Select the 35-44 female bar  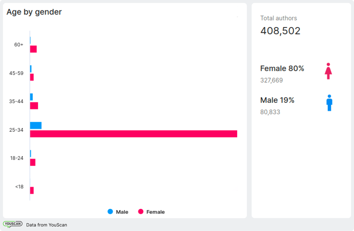(34, 106)
